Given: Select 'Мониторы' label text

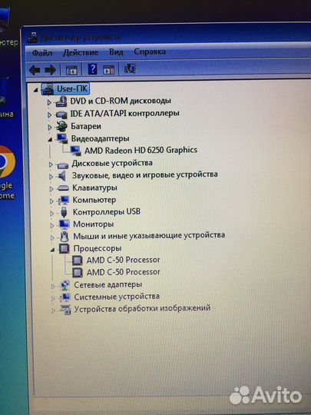Looking at the screenshot, I should (94, 224).
